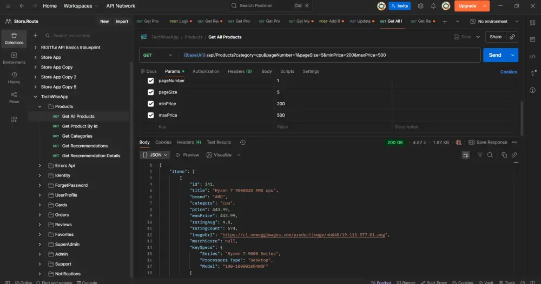Viewport: 541px width, 284px height.
Task: Open the No environment selector
Action: pyautogui.click(x=494, y=22)
